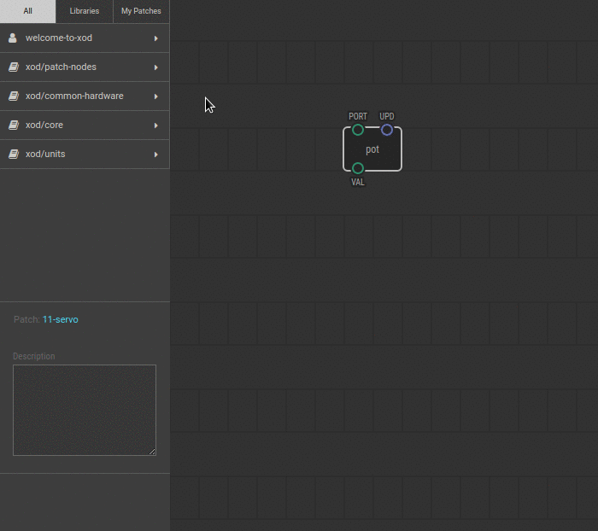Viewport: 598px width, 531px height.
Task: Click the user icon beside welcome-to-xod
Action: tap(13, 38)
